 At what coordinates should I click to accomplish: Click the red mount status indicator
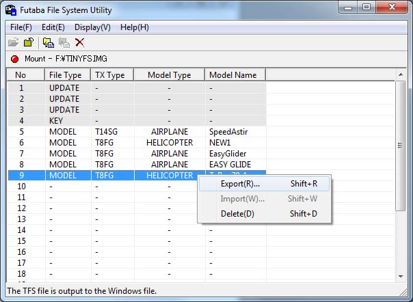click(x=14, y=59)
